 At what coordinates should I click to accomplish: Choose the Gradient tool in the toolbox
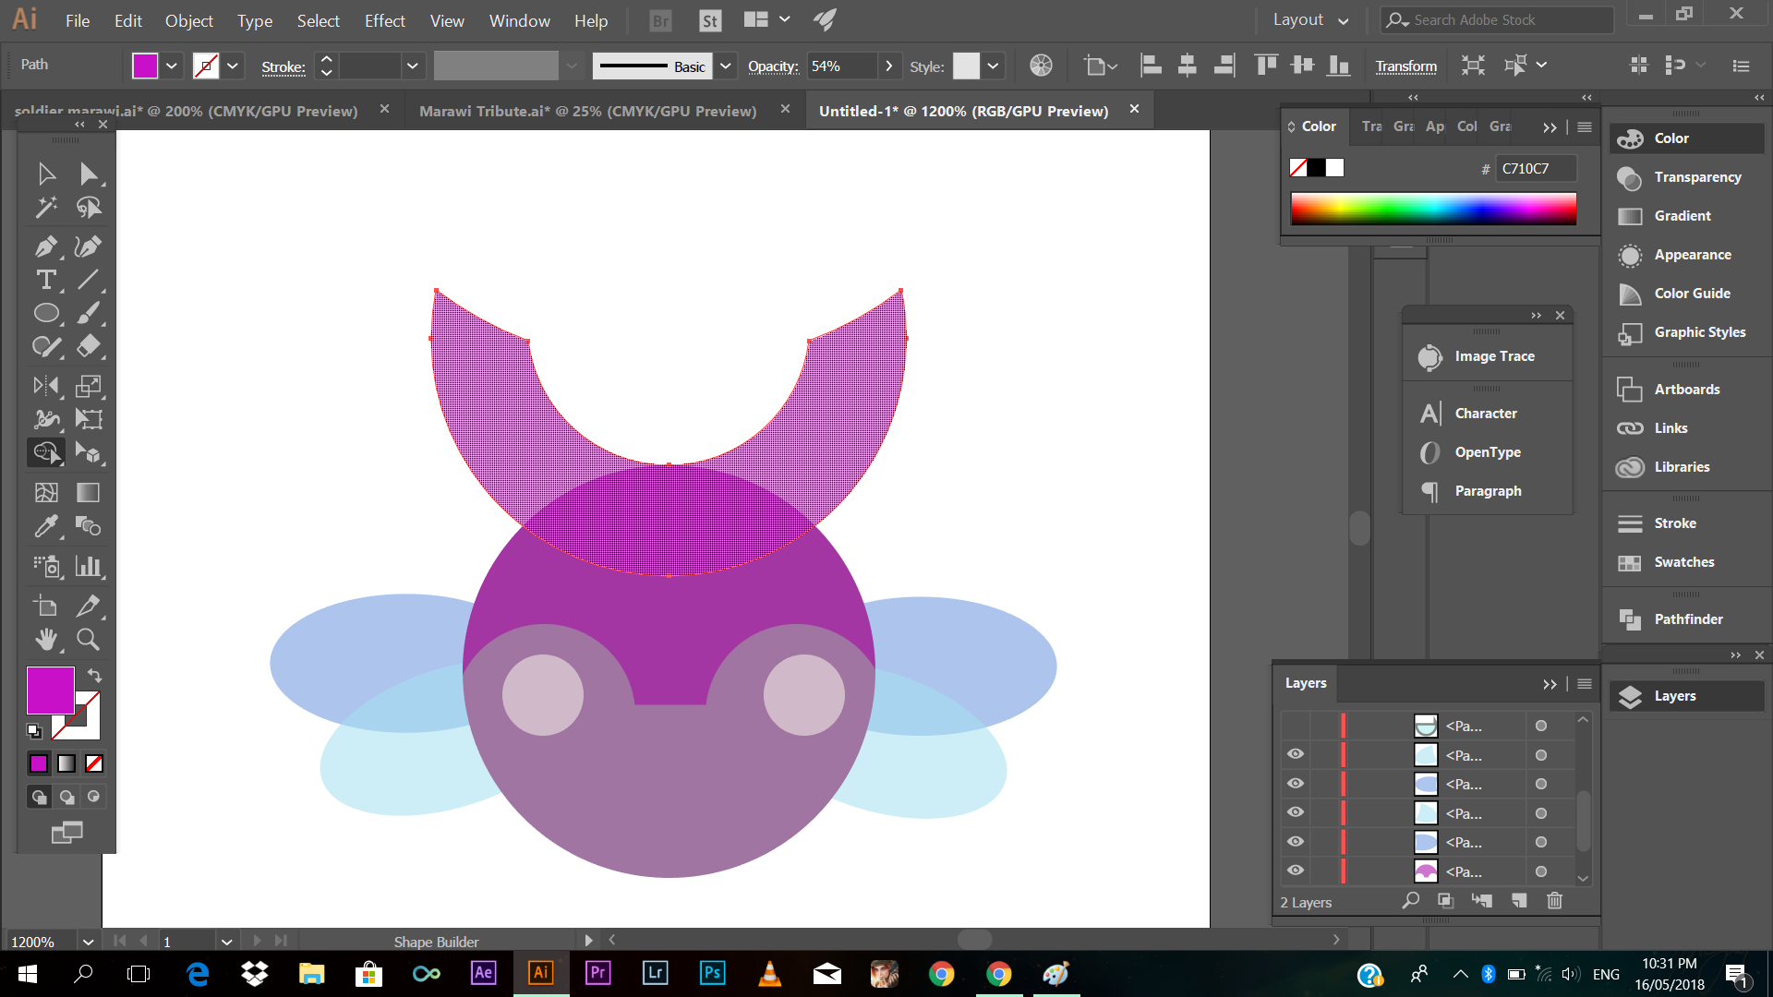(89, 493)
